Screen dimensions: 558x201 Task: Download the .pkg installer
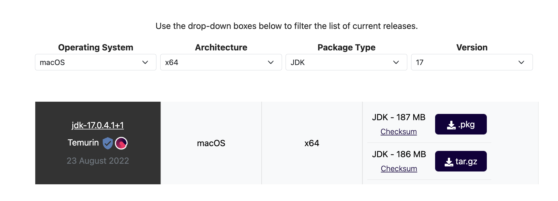tap(461, 124)
